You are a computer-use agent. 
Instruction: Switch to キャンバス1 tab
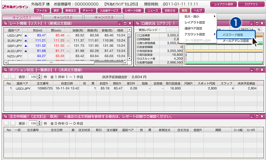[x=22, y=17]
